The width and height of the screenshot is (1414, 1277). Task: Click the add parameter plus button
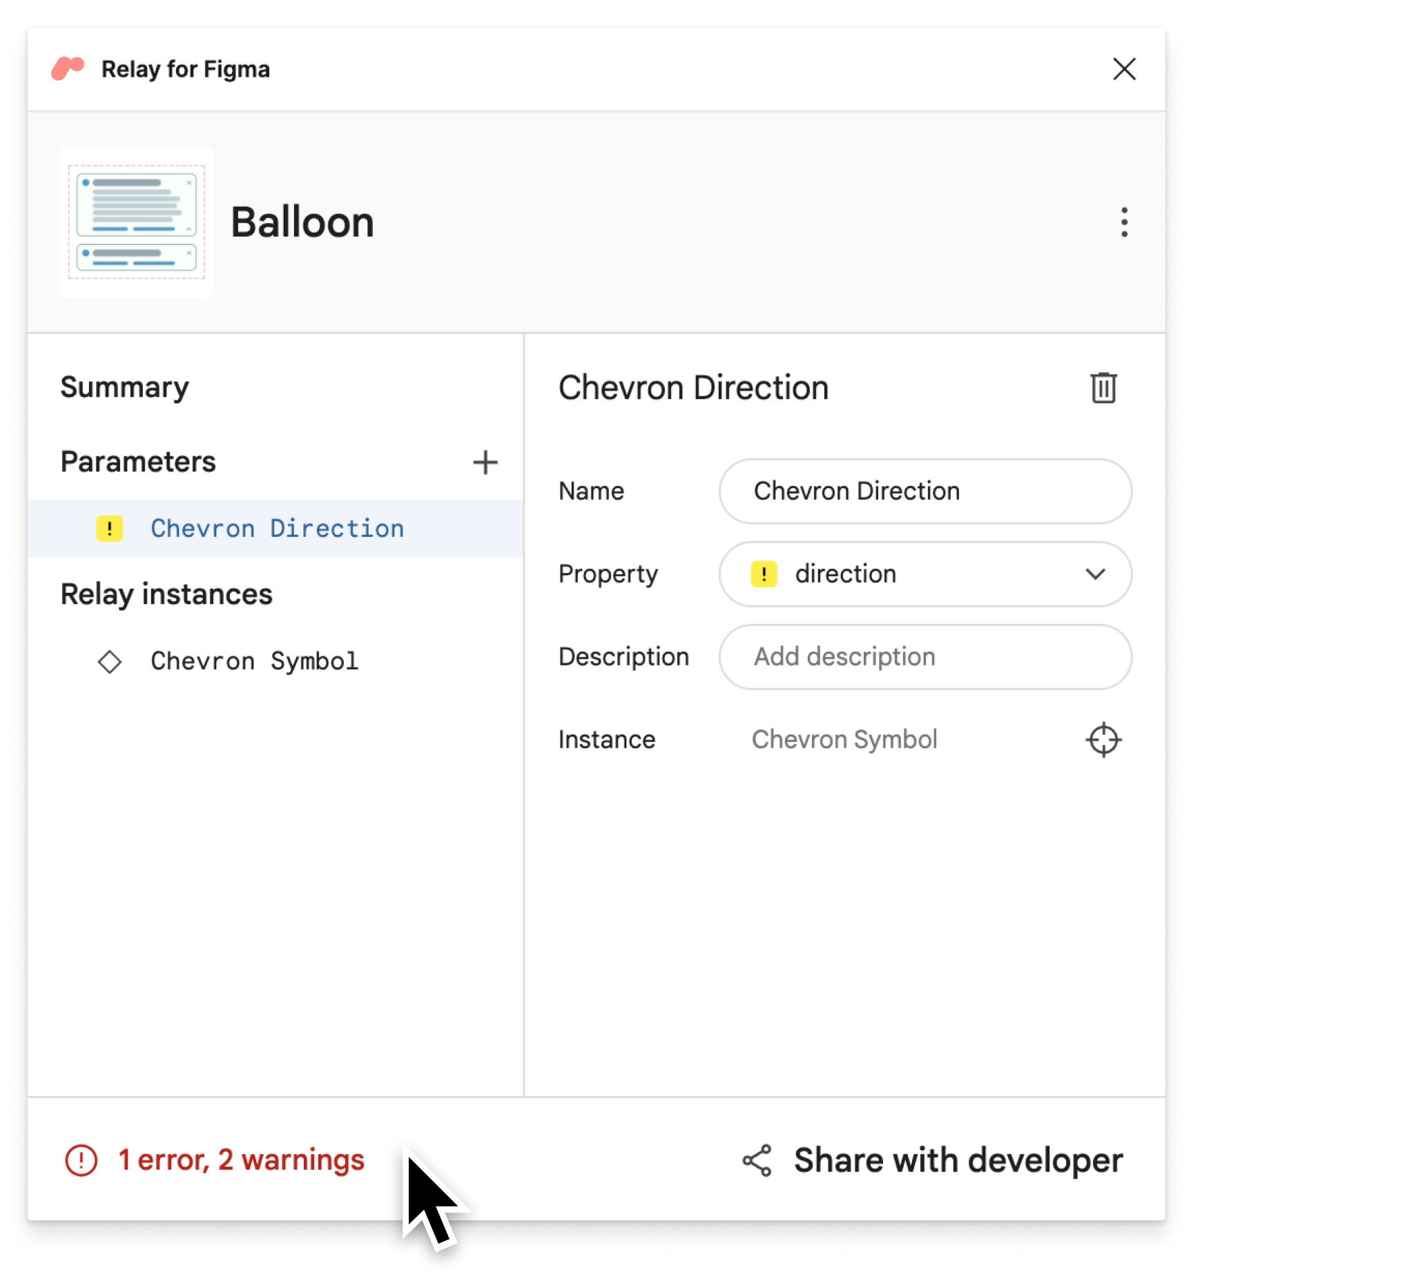(485, 462)
